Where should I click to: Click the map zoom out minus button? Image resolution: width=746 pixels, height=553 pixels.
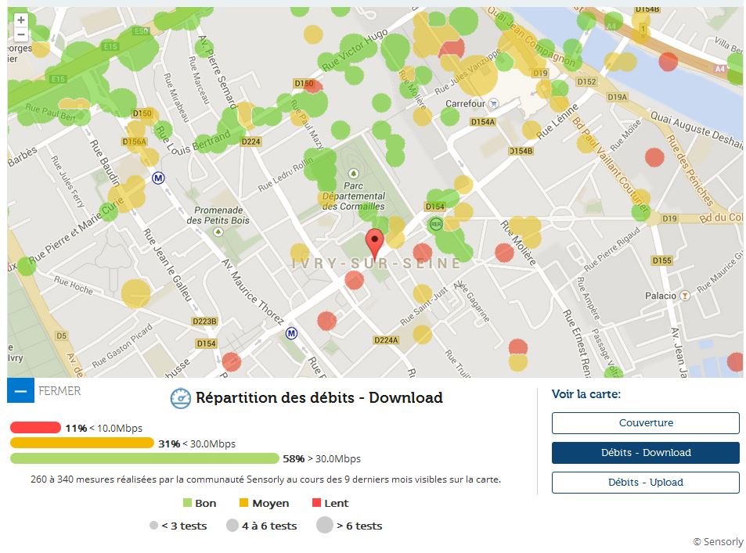pyautogui.click(x=21, y=34)
